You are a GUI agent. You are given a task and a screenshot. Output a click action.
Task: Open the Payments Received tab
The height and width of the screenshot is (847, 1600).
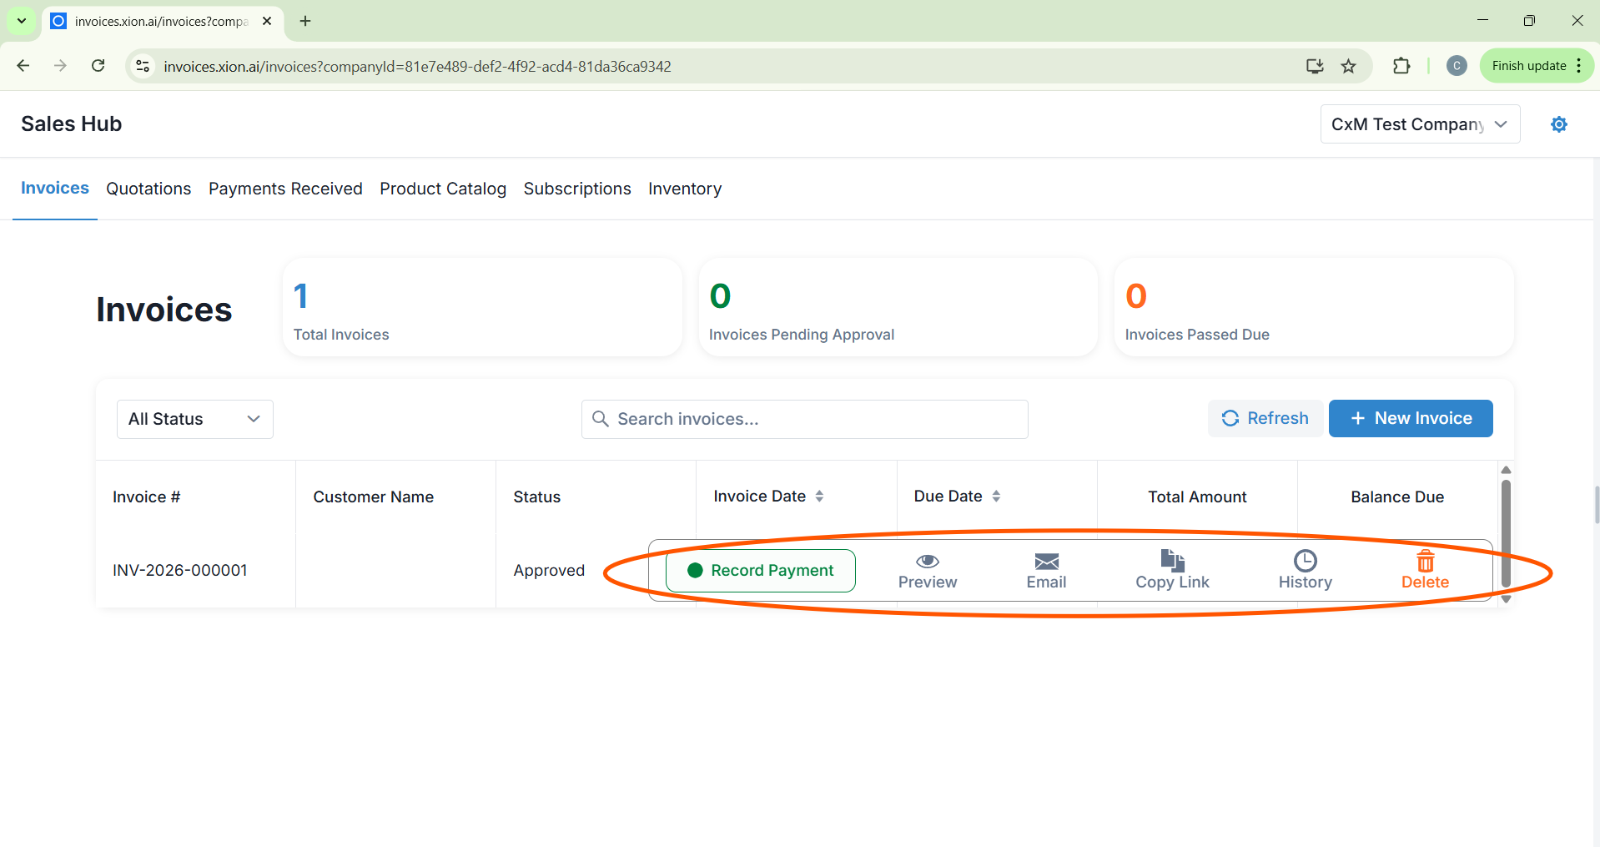(x=285, y=189)
